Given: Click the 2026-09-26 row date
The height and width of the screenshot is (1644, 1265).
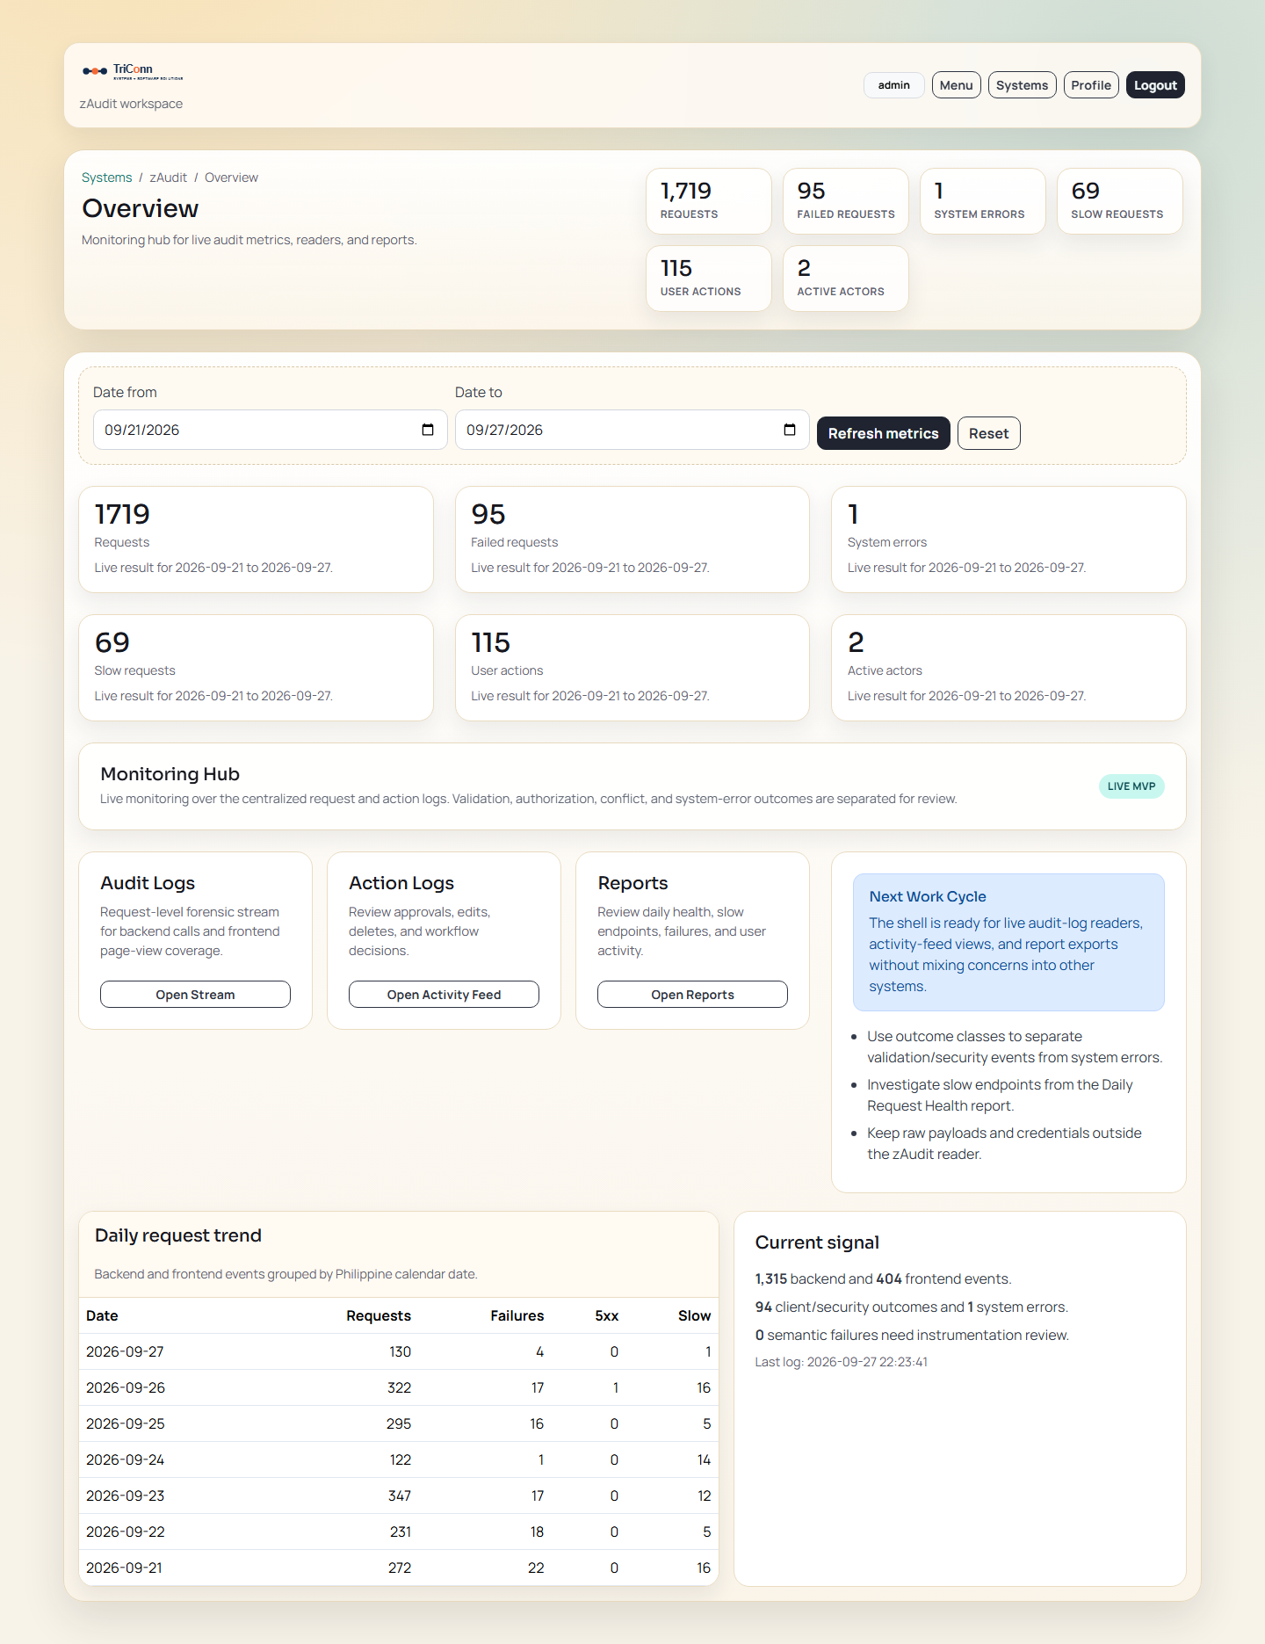Looking at the screenshot, I should [126, 1388].
